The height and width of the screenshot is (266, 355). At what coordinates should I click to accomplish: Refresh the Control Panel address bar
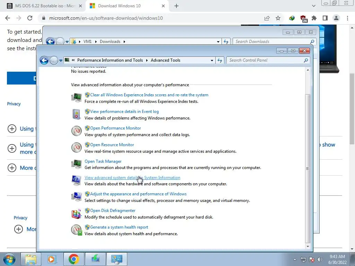220,60
